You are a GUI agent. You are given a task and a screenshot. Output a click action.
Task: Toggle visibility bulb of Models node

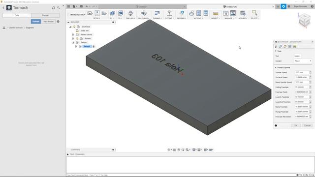[x=77, y=38]
